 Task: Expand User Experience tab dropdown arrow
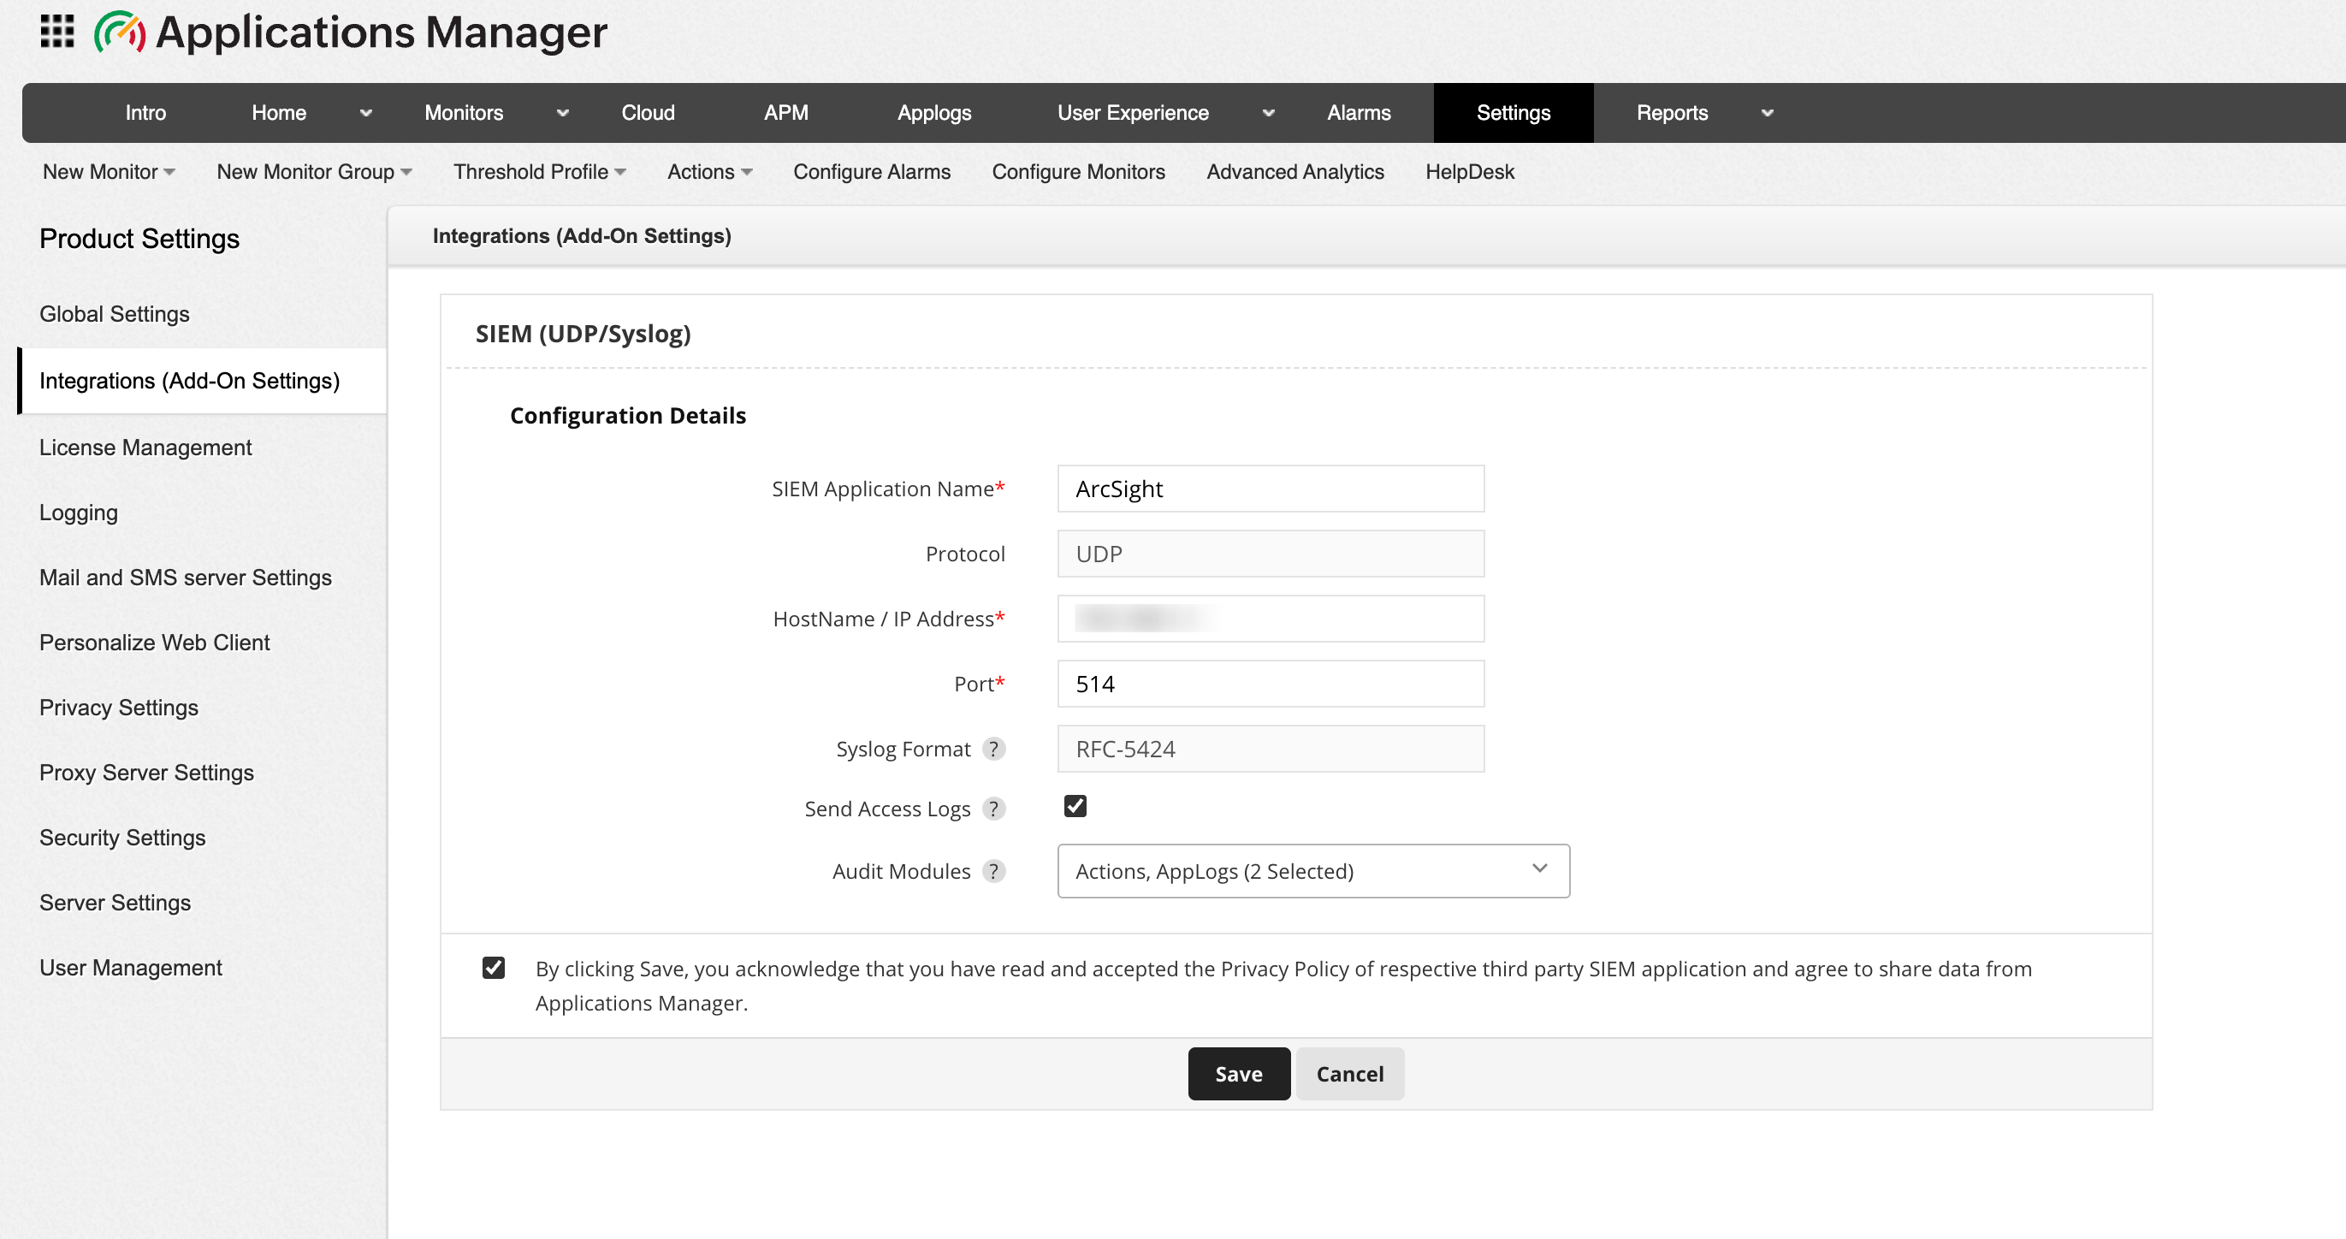tap(1268, 113)
